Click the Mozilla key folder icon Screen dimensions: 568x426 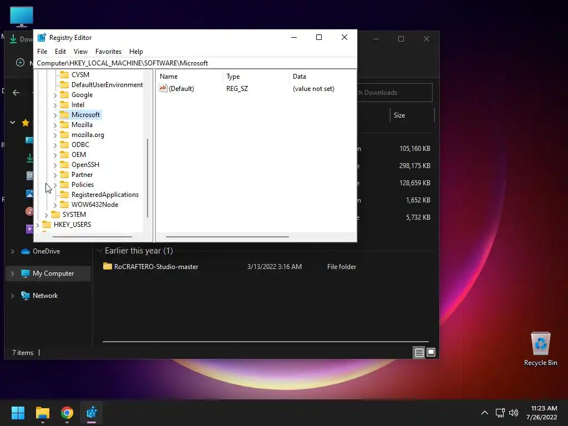pyautogui.click(x=64, y=125)
